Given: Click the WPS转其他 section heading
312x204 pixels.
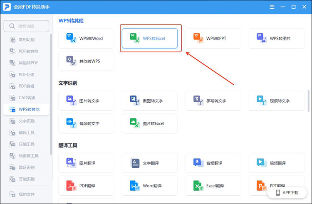Looking at the screenshot, I should (71, 21).
